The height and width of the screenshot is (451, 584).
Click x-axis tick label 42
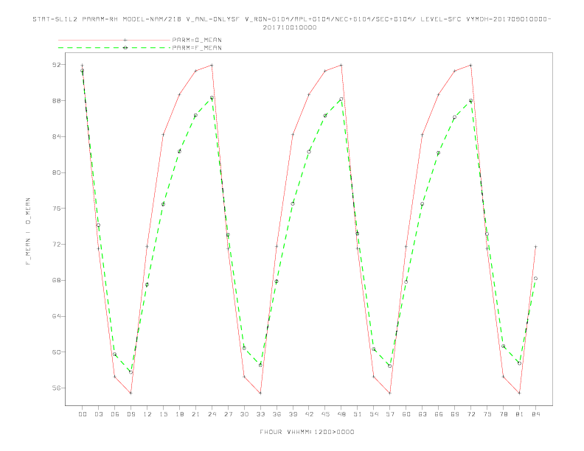coord(309,414)
